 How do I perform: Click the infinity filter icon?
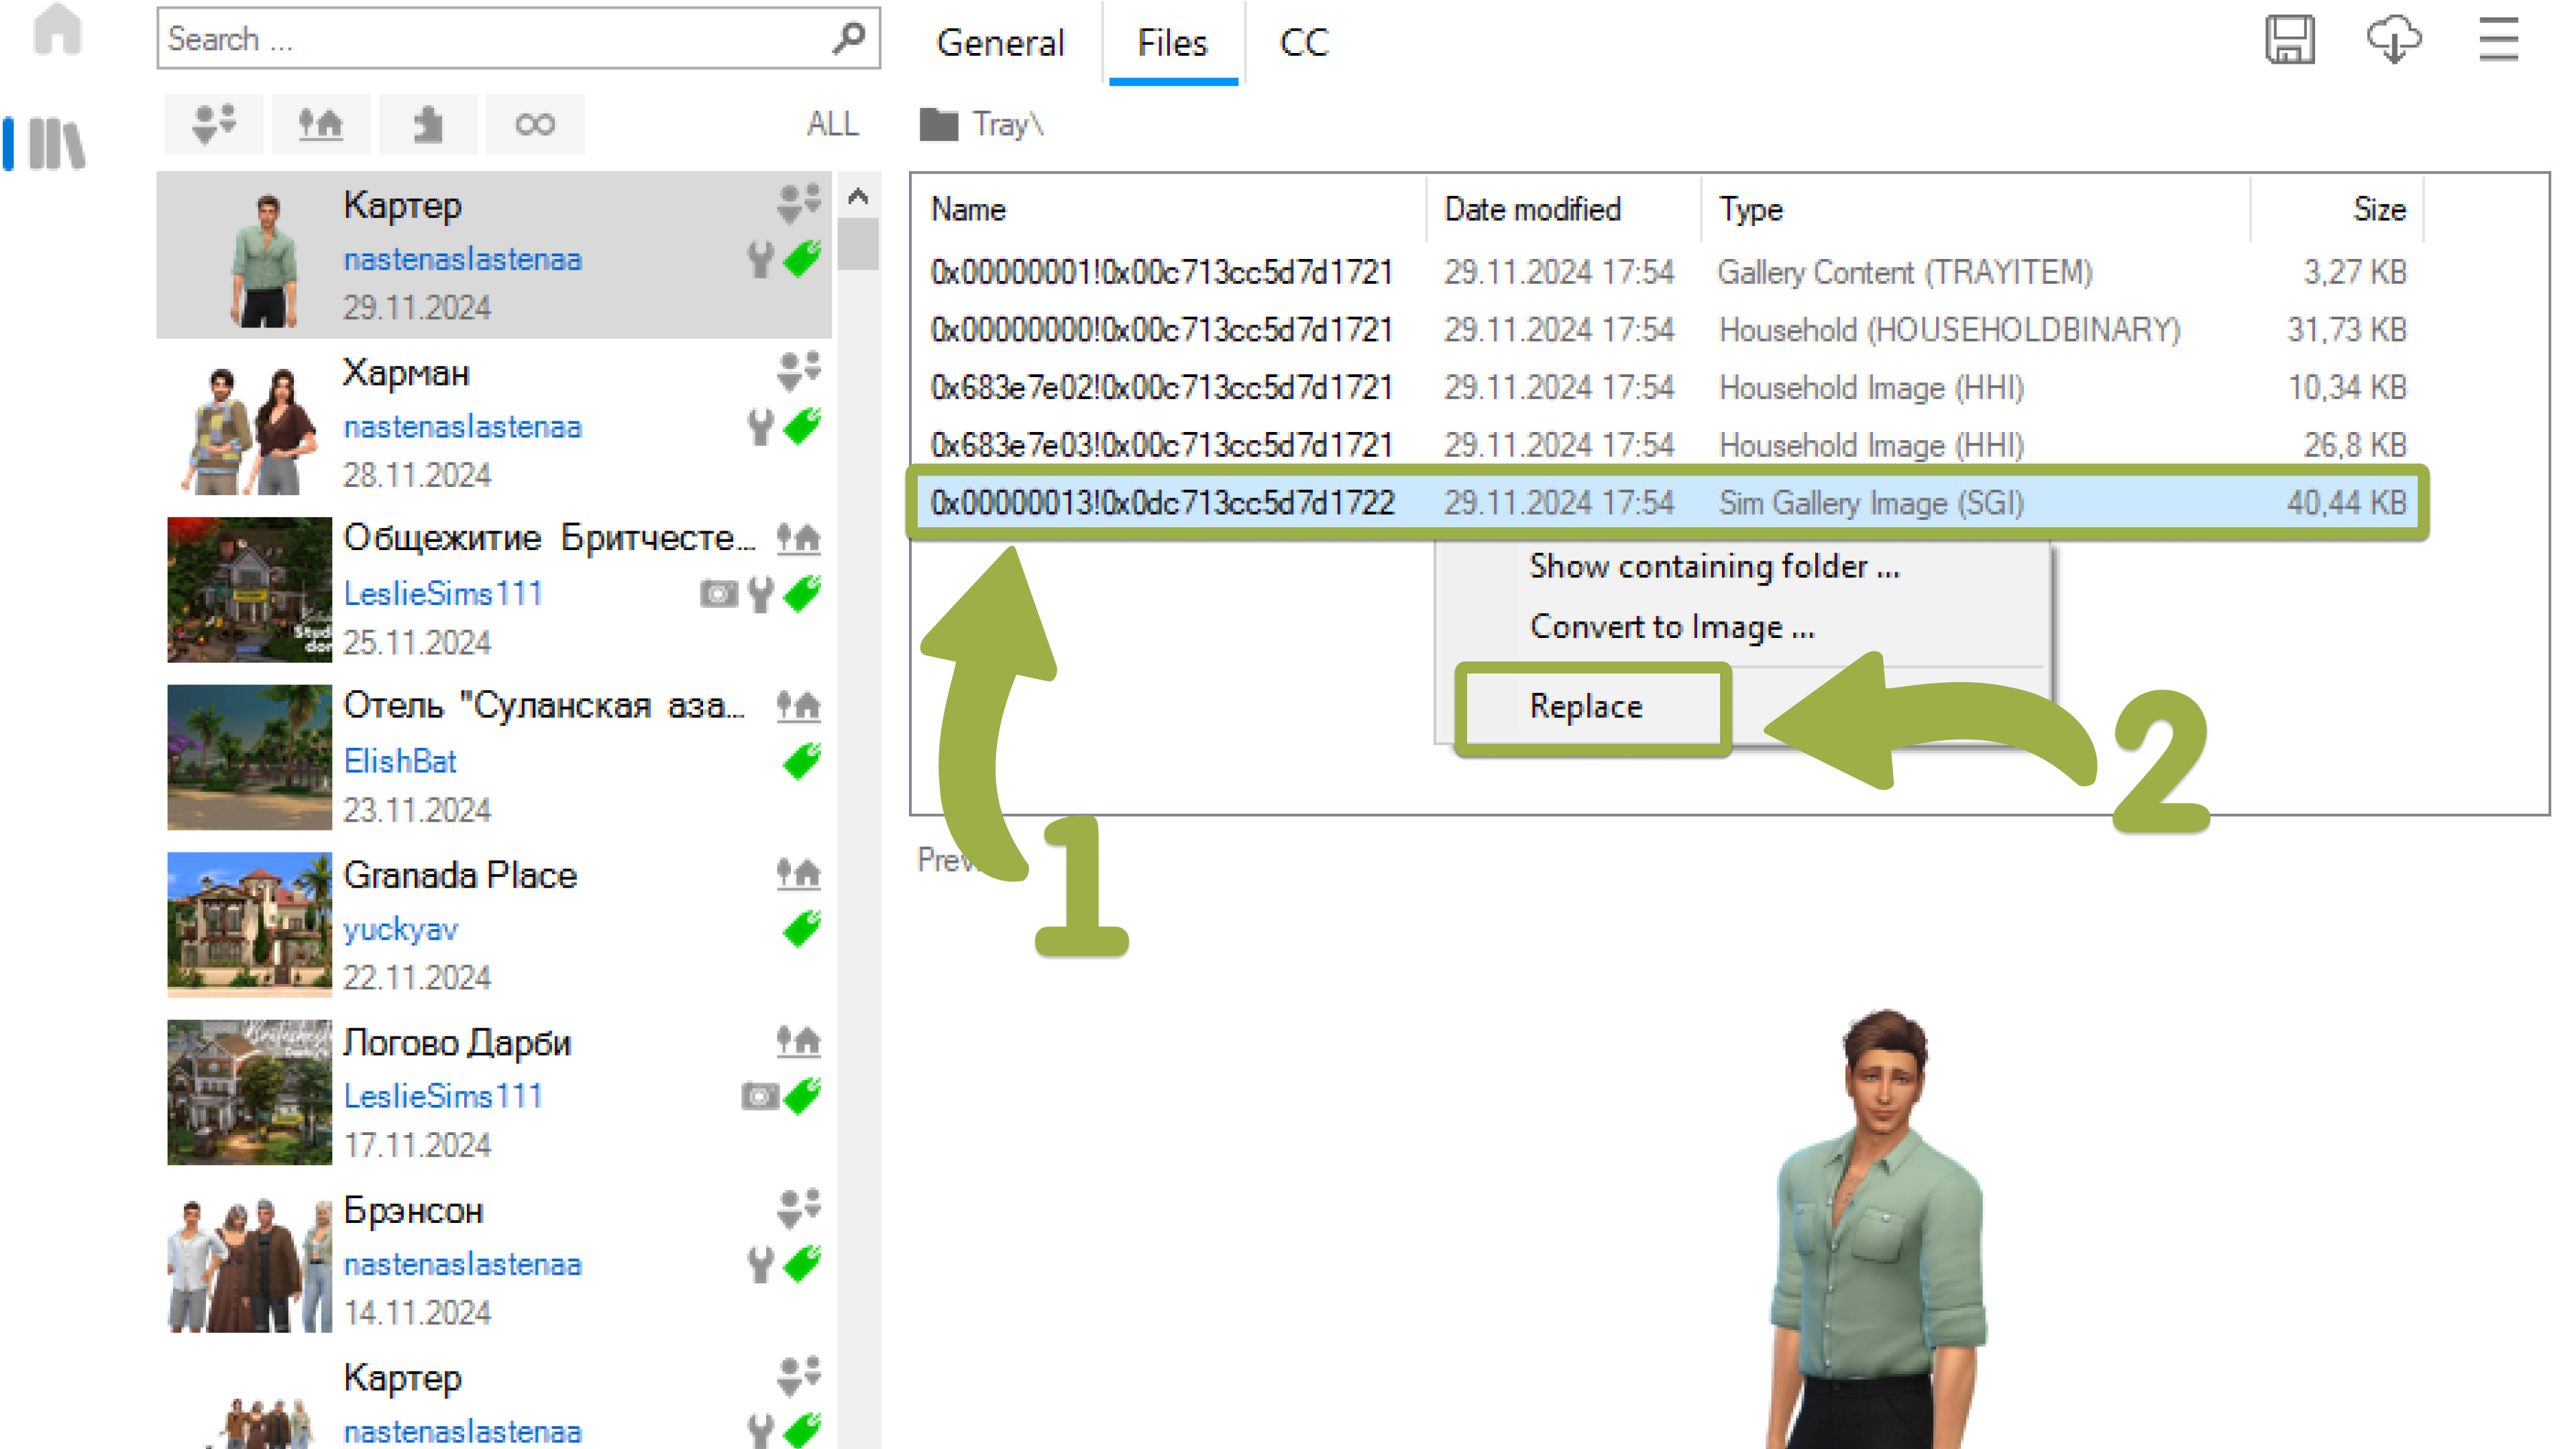coord(535,124)
